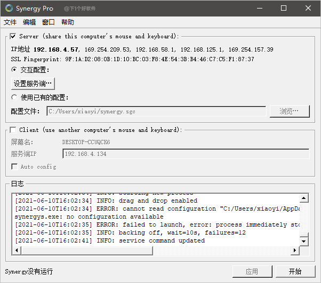Click the Synergy Pro logo icon
321x283 pixels.
(x=9, y=8)
